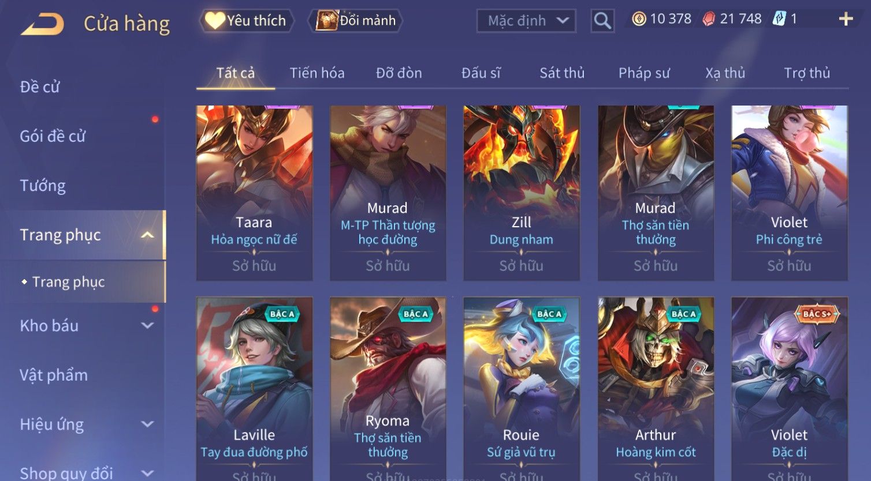Click the red ruby currency icon
The image size is (871, 481).
[x=708, y=19]
